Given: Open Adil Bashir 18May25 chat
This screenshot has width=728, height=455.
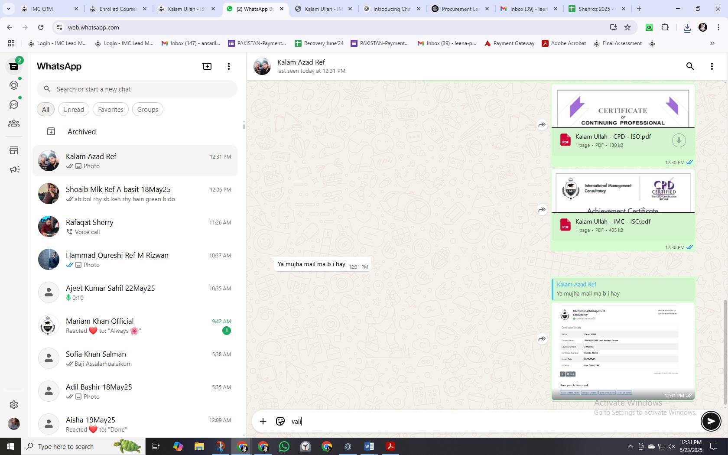Looking at the screenshot, I should [135, 391].
